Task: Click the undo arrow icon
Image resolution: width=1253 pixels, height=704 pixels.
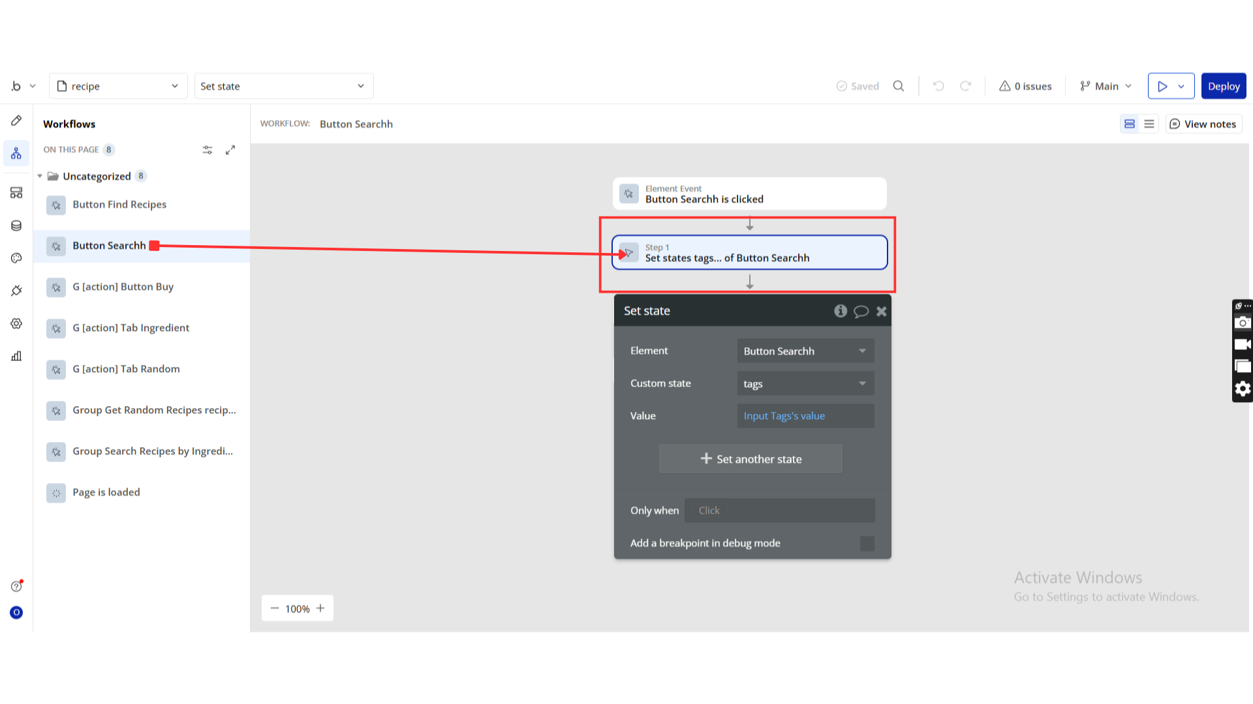Action: tap(938, 86)
